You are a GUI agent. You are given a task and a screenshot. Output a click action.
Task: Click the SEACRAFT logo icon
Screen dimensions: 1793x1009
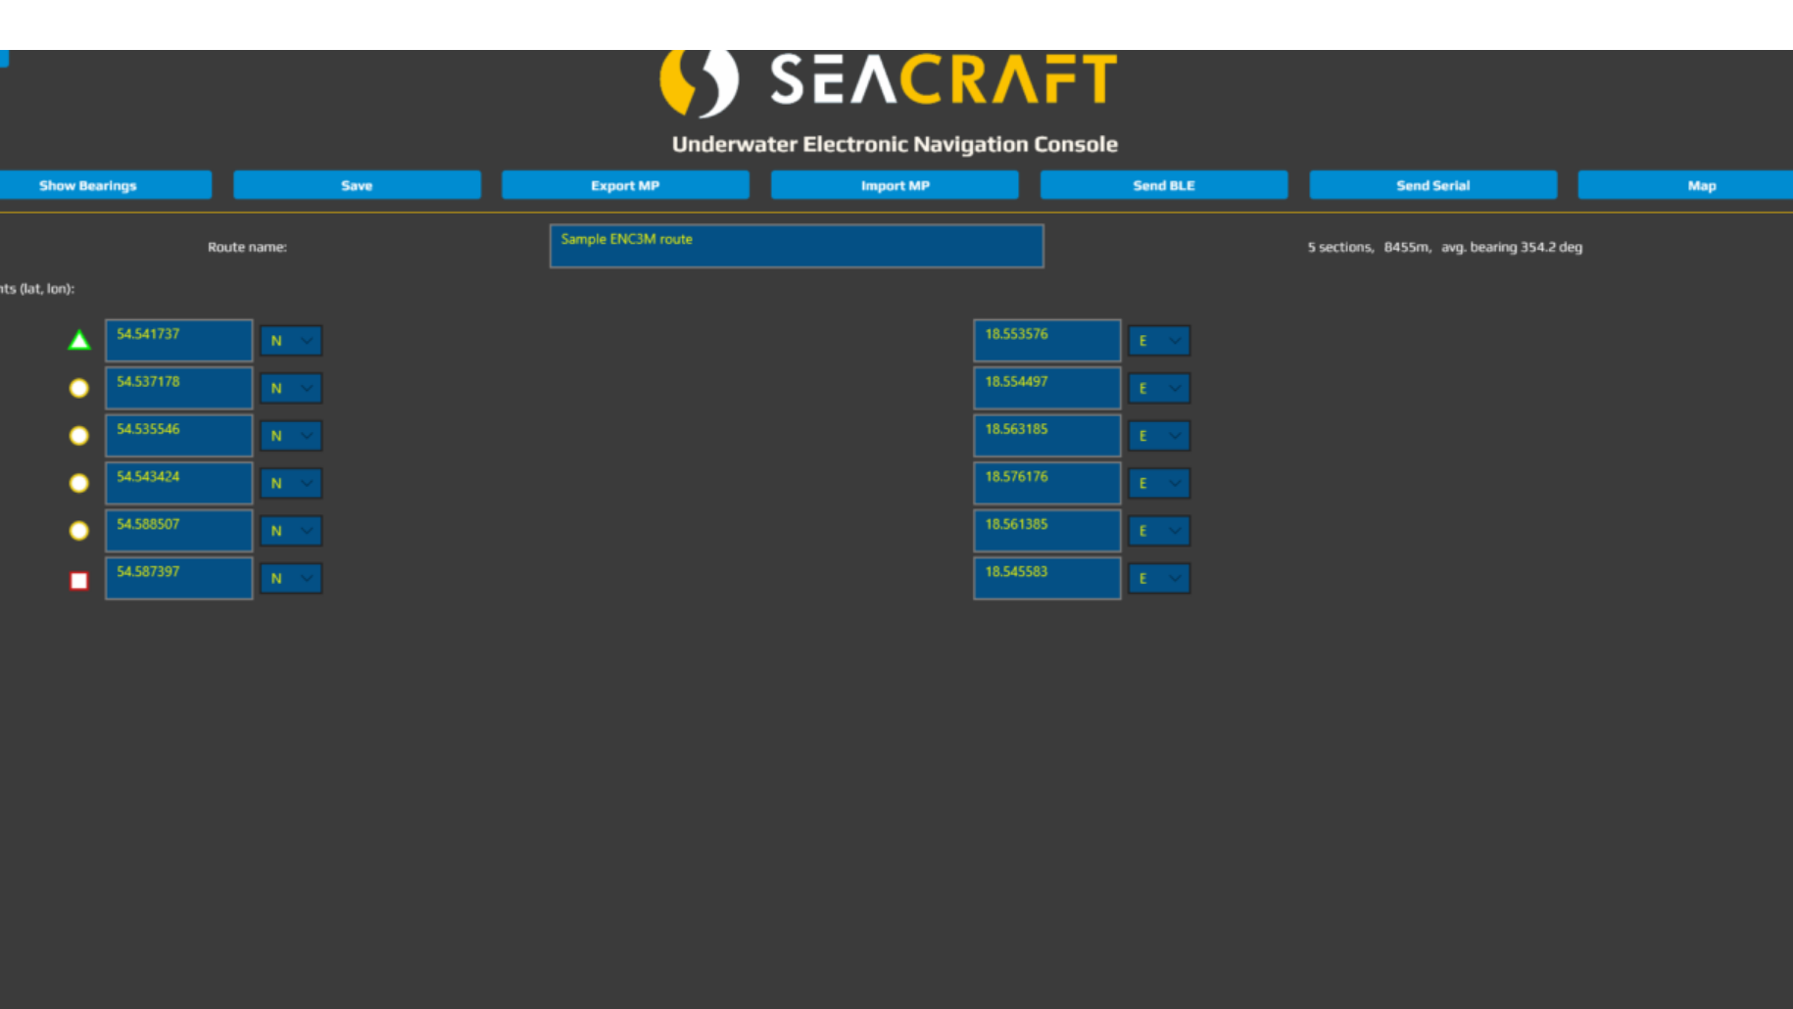[x=701, y=81]
